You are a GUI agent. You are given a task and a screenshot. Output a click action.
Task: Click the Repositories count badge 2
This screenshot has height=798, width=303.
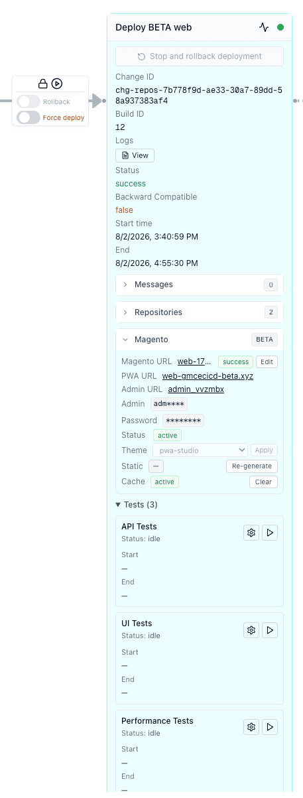pyautogui.click(x=271, y=312)
